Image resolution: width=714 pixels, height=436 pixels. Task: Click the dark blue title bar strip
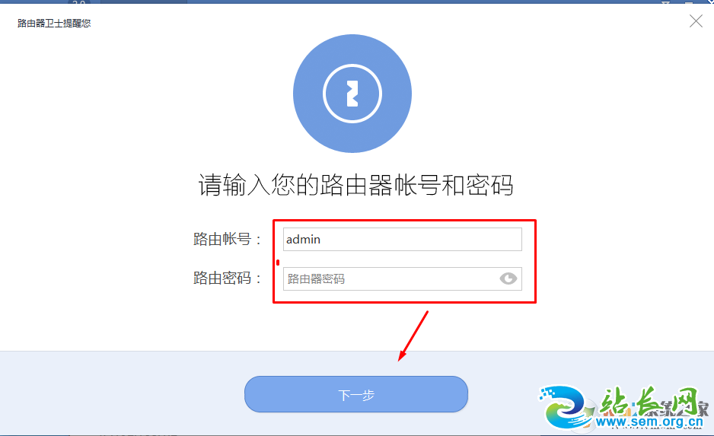[x=357, y=2]
